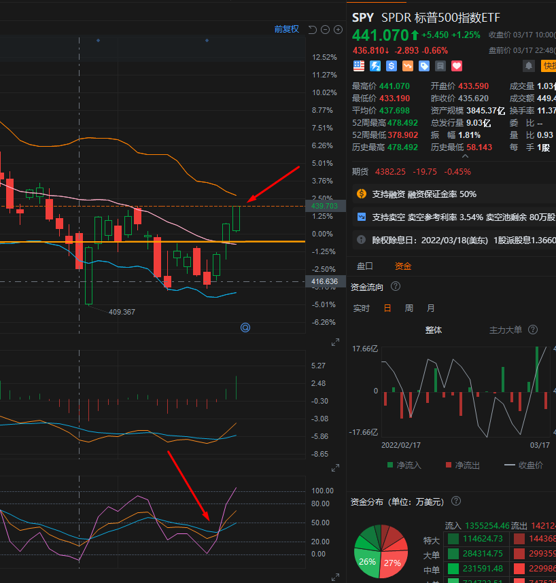Select the 月 capital flow period
The width and height of the screenshot is (556, 583).
pos(430,308)
